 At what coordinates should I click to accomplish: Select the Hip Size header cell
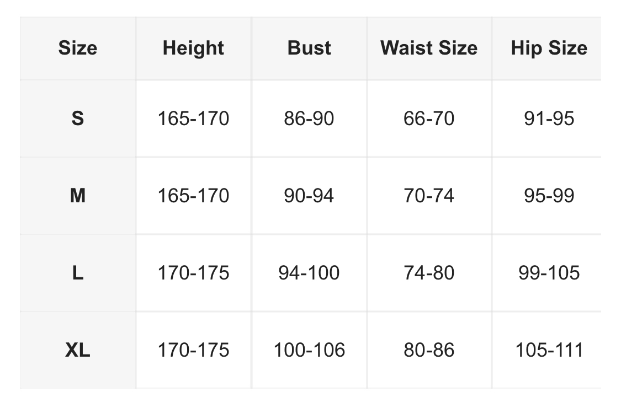[x=549, y=48]
